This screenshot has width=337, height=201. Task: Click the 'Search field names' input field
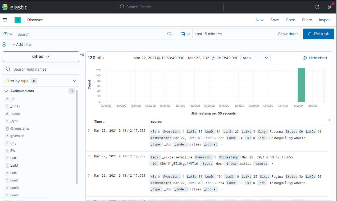click(41, 69)
